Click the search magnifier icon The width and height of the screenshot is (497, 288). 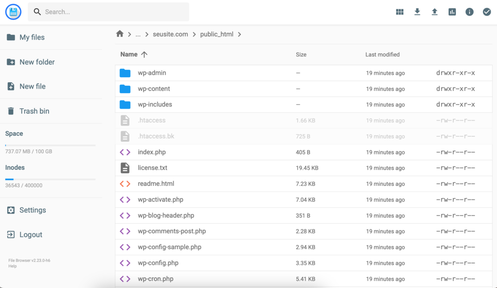pyautogui.click(x=37, y=12)
